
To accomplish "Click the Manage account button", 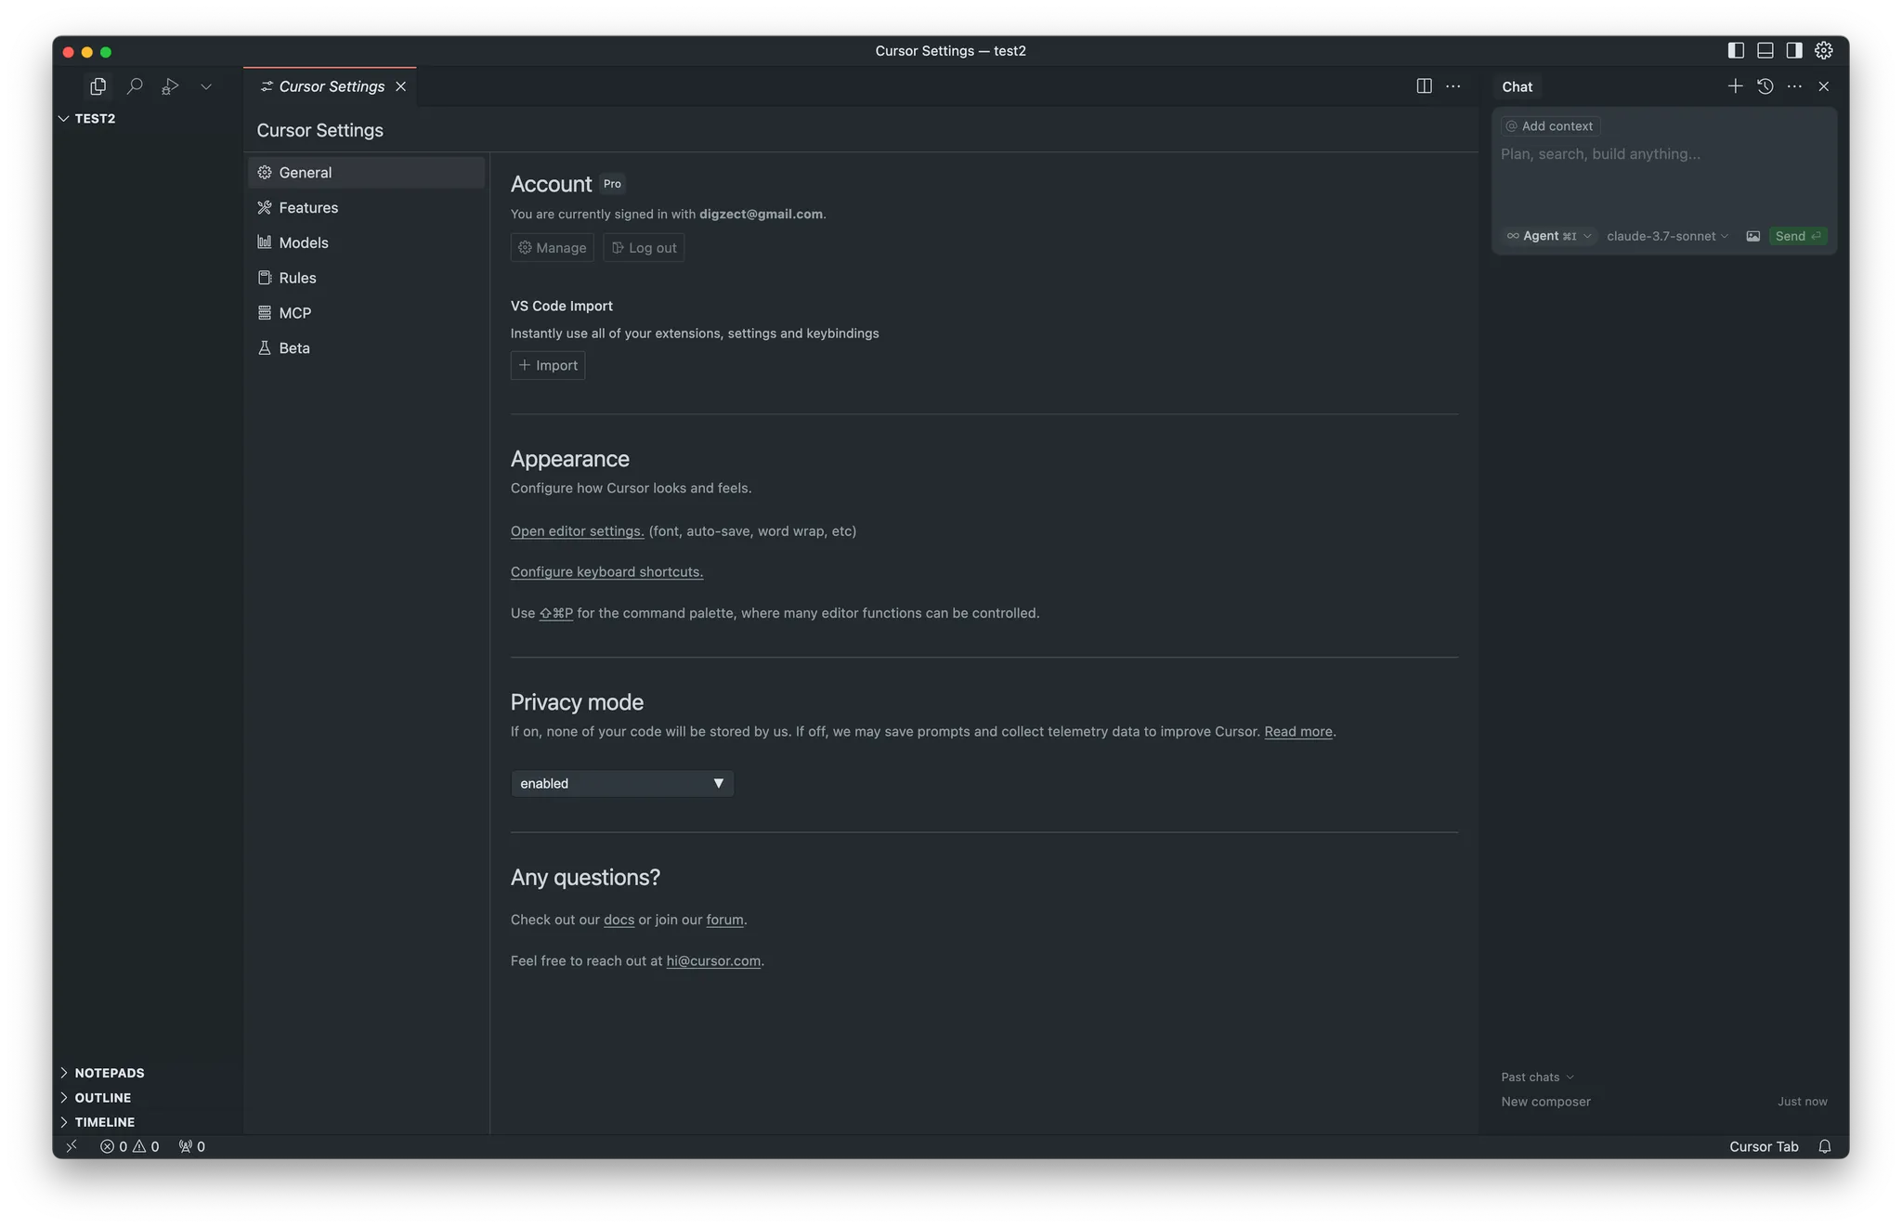I will coord(552,248).
